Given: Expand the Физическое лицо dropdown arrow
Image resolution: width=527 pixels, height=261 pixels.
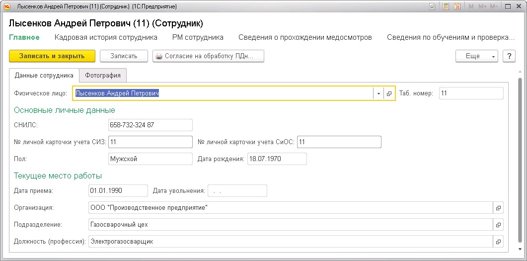Looking at the screenshot, I should coord(378,93).
